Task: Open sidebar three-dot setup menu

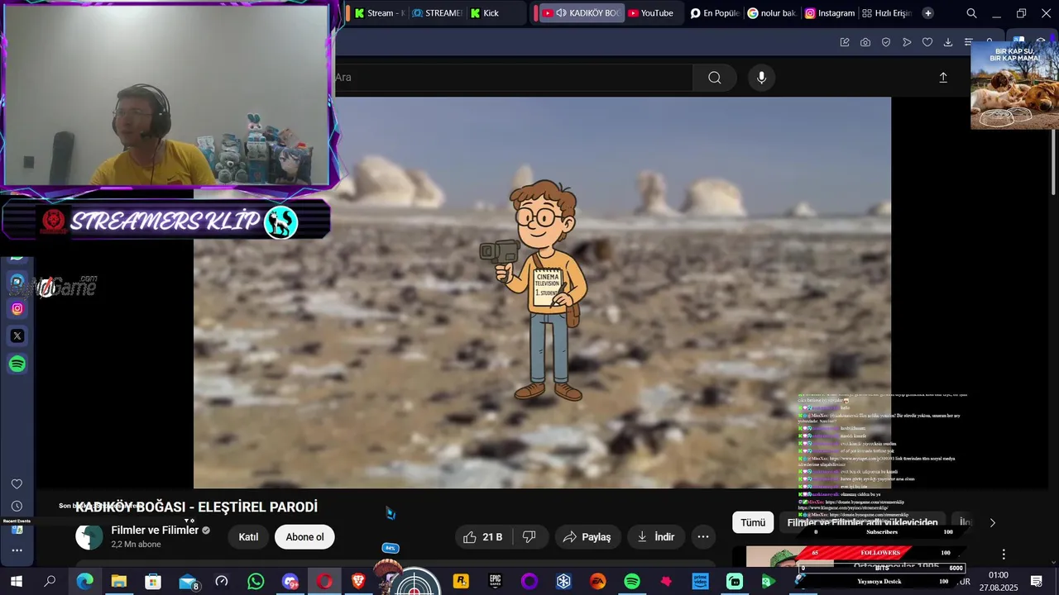Action: click(17, 550)
